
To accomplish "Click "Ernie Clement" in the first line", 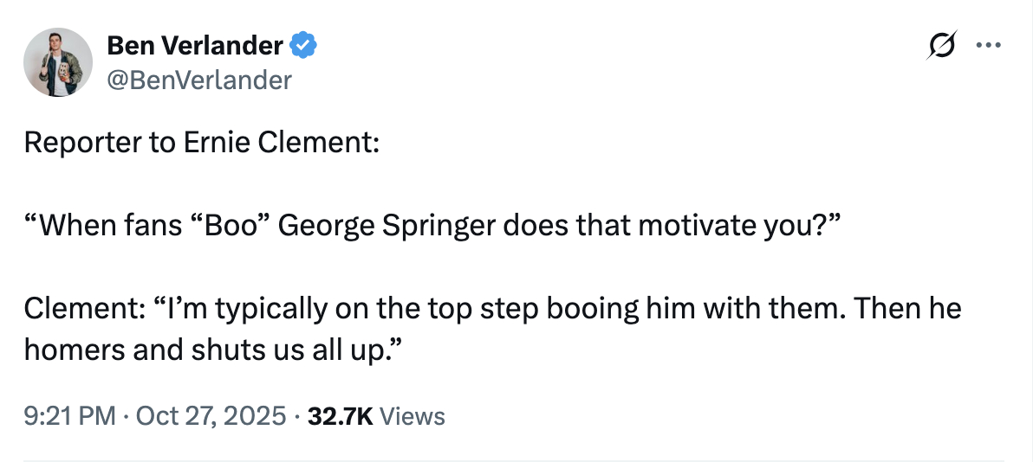I will (281, 143).
